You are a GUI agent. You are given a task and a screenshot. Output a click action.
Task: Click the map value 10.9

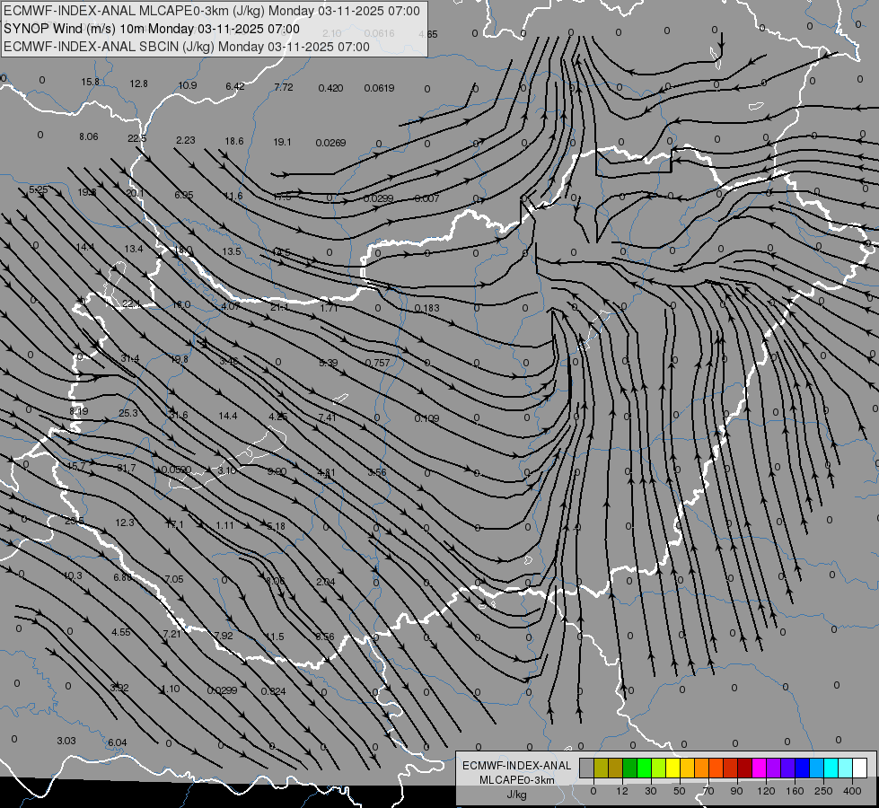click(x=188, y=86)
